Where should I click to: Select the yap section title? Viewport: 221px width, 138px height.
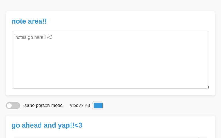coord(47,125)
